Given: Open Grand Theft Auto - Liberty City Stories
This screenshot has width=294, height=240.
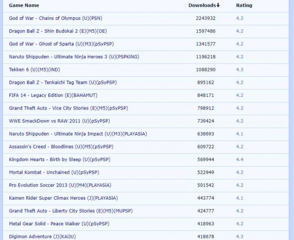Looking at the screenshot, I should tap(71, 211).
